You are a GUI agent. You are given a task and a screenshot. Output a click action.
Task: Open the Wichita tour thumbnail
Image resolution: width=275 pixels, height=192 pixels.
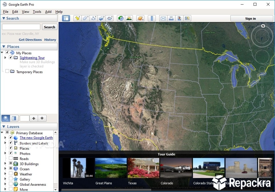tap(78, 168)
